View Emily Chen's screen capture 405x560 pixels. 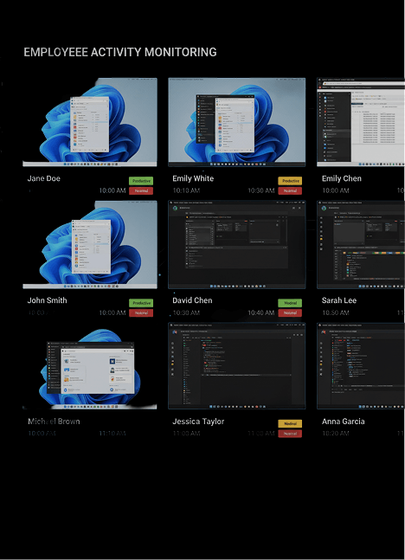point(361,122)
